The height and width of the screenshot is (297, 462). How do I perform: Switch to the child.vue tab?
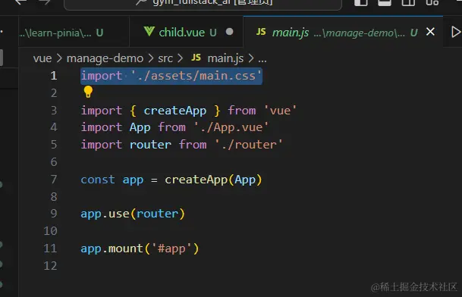(186, 32)
